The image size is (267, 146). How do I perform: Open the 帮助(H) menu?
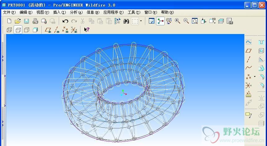coord(167,12)
